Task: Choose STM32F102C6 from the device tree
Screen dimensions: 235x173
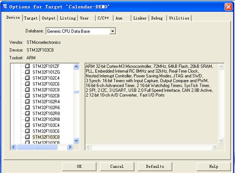Action: pyautogui.click(x=46, y=84)
